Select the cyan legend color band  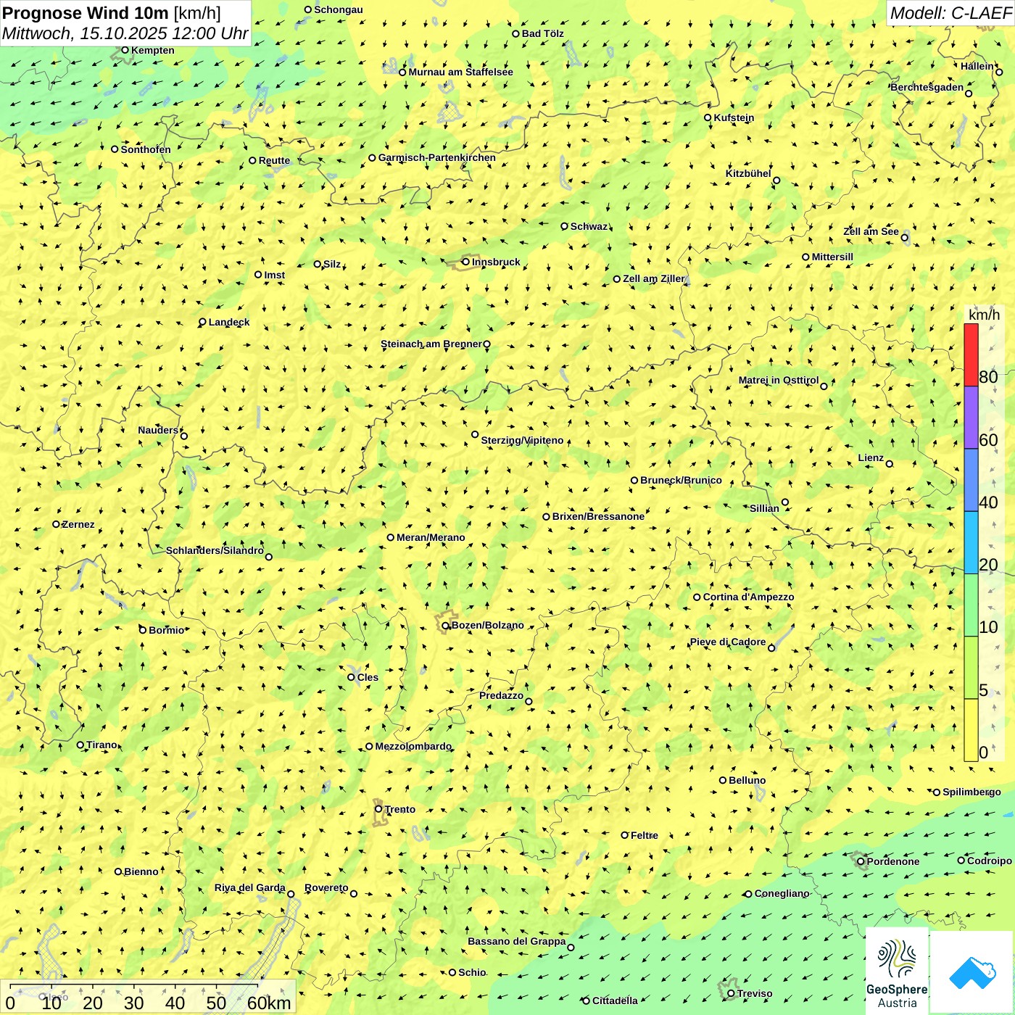point(971,543)
